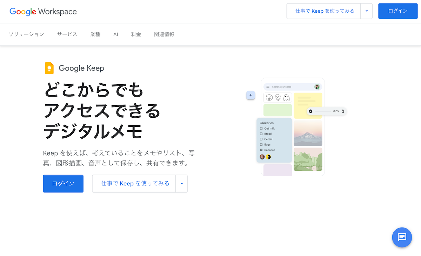Click the yellow note card
This screenshot has height=256, width=421.
308,105
